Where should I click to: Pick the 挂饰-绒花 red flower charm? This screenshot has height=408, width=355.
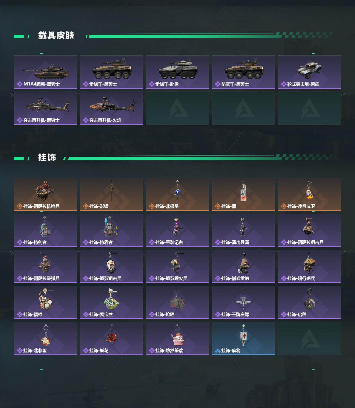(111, 339)
